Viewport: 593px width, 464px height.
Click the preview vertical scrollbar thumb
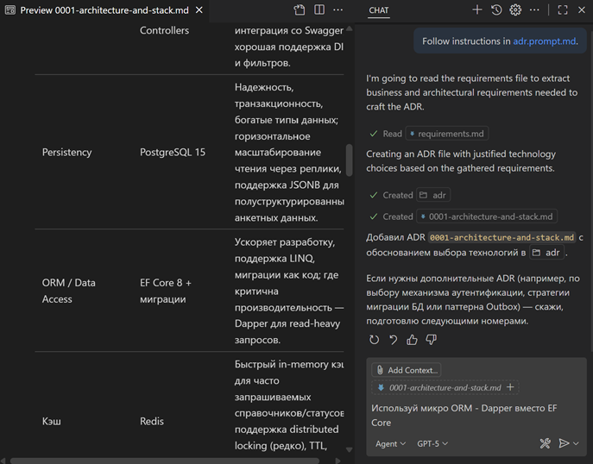pos(349,160)
